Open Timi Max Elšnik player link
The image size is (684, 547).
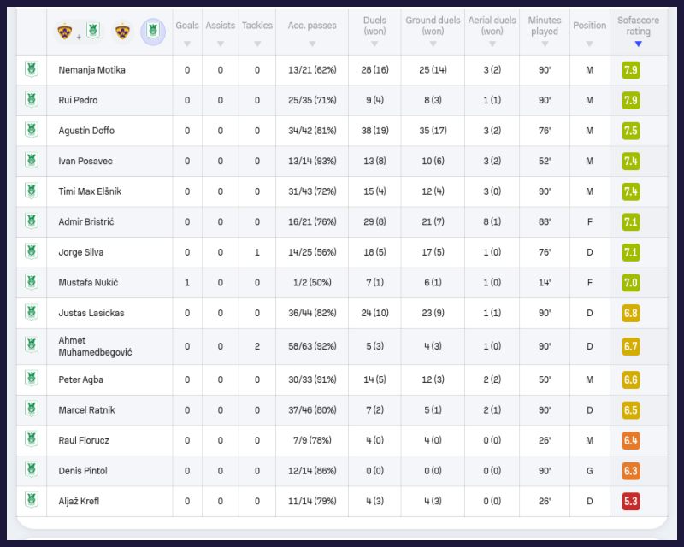point(90,191)
